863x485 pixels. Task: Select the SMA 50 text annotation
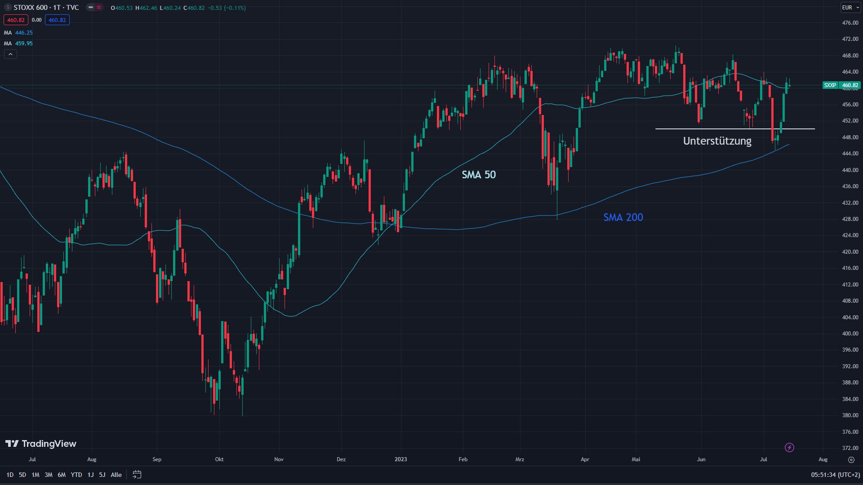pos(479,175)
